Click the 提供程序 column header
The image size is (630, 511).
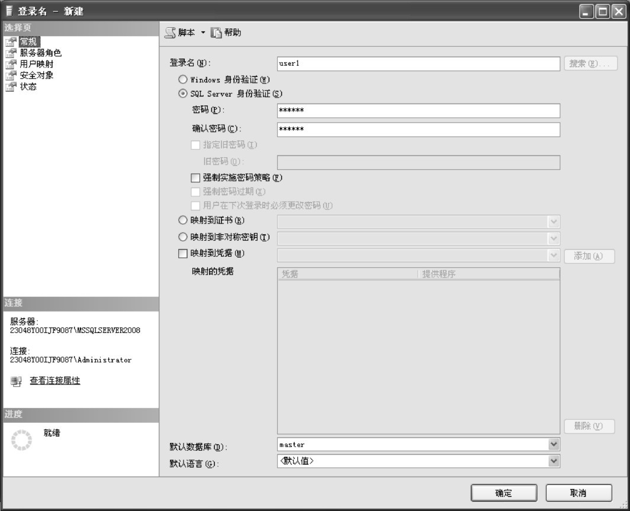[x=489, y=274]
